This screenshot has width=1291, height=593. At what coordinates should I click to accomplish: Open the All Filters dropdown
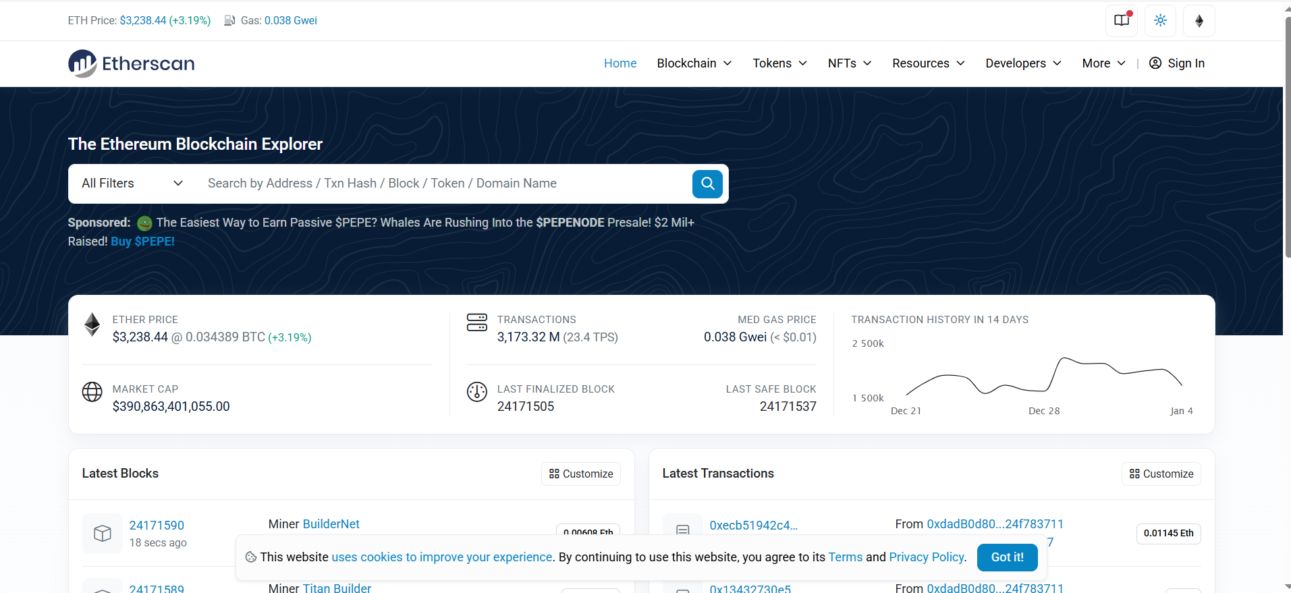coord(132,183)
